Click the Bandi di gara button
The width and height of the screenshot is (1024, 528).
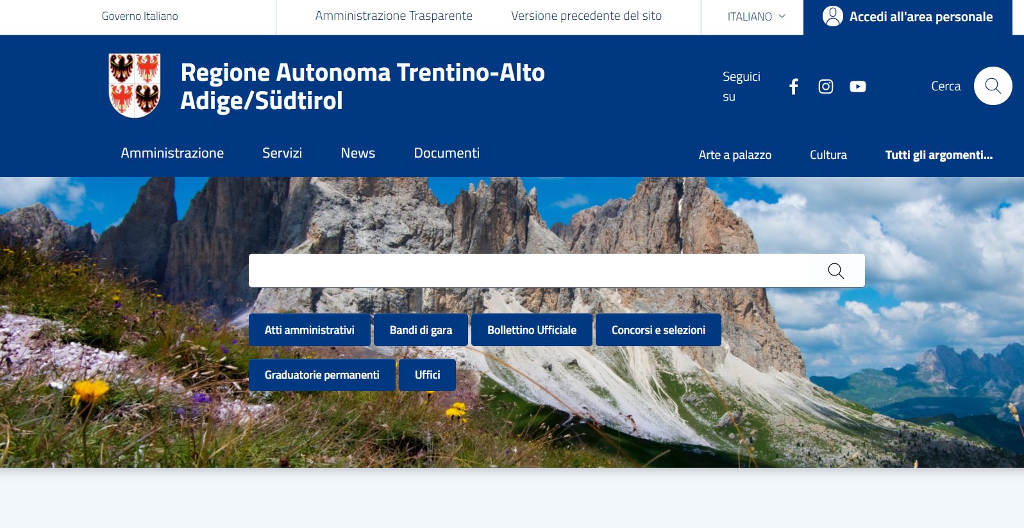[421, 330]
